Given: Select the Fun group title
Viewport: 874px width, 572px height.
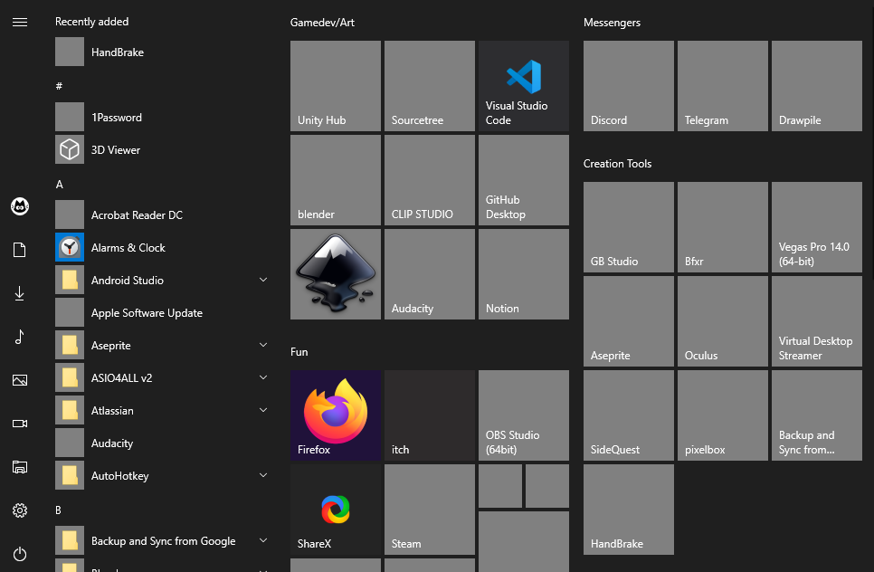Looking at the screenshot, I should (299, 352).
